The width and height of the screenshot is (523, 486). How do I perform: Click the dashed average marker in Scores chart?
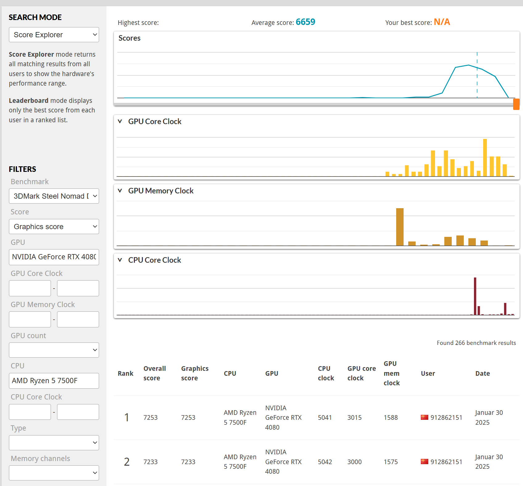coord(477,75)
